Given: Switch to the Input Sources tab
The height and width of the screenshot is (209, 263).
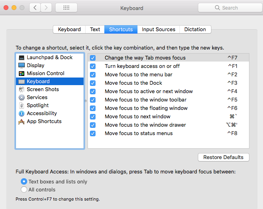Looking at the screenshot, I should click(158, 30).
